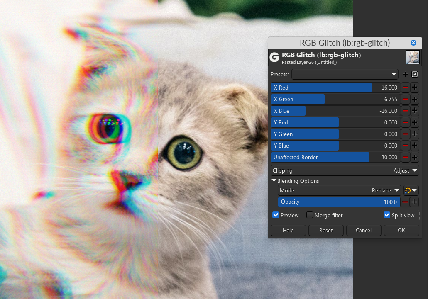Increase the X Blue value

(x=415, y=111)
